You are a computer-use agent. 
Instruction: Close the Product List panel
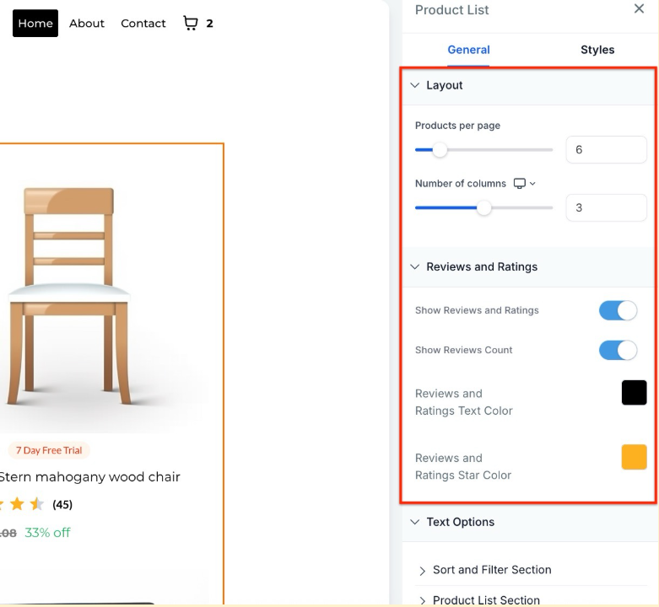(639, 8)
